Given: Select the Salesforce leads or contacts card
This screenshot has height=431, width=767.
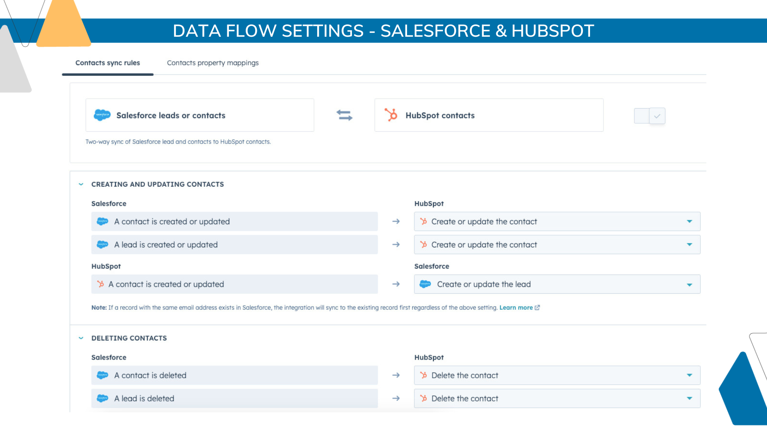Looking at the screenshot, I should coord(200,115).
